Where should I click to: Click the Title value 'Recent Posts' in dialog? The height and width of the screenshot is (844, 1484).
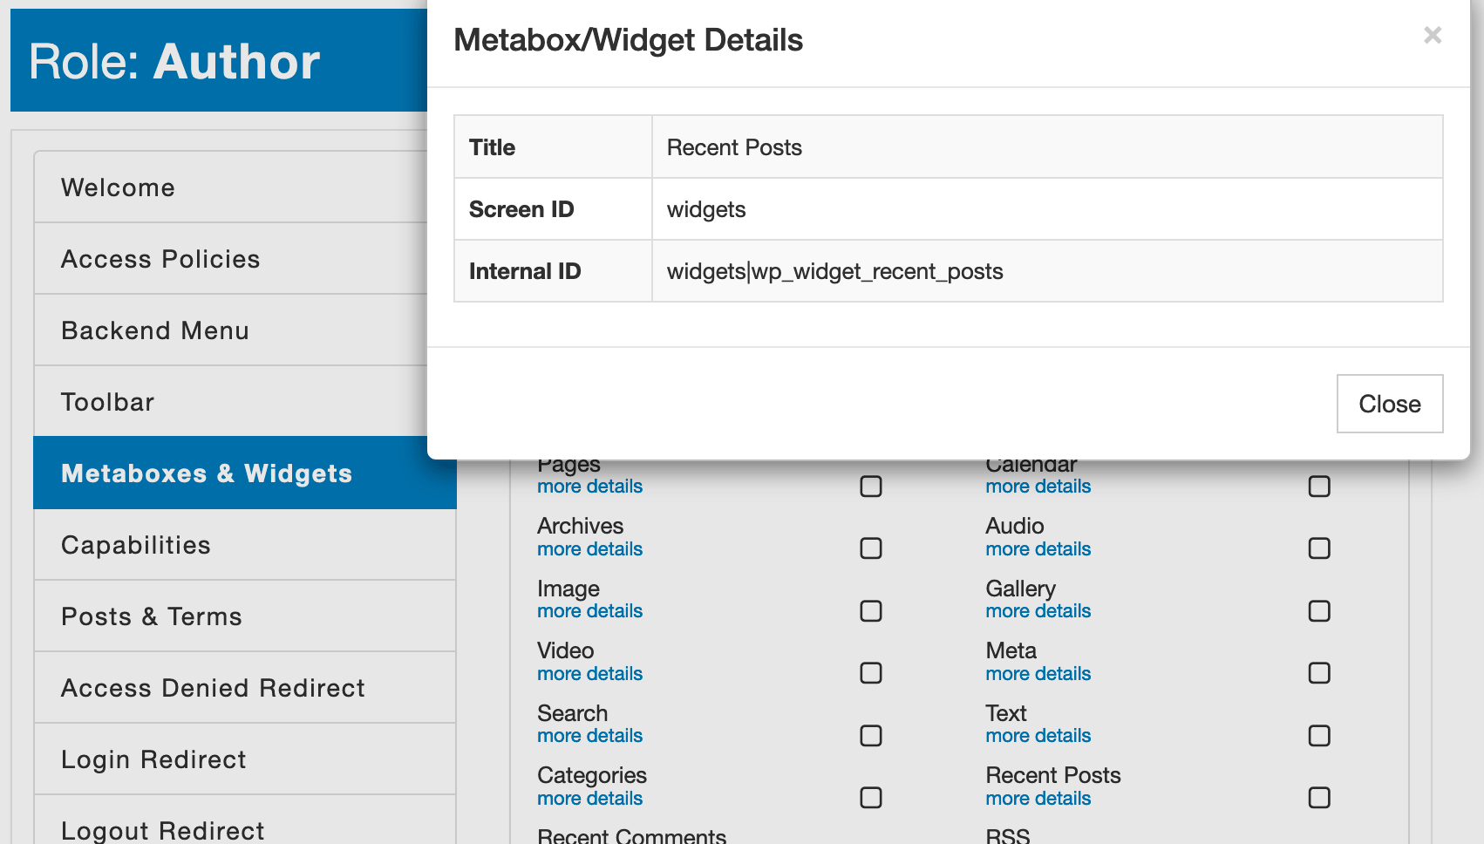[734, 147]
